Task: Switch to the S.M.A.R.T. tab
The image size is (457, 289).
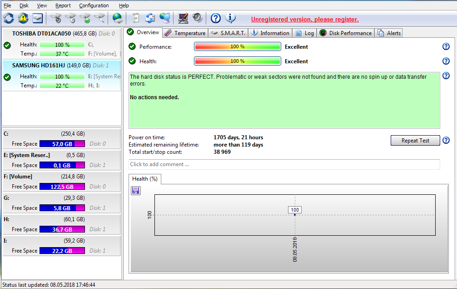Action: (228, 33)
